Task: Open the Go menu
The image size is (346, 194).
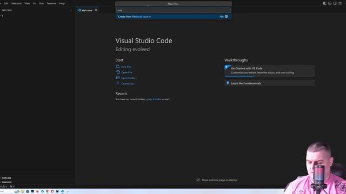Action: [x=35, y=4]
